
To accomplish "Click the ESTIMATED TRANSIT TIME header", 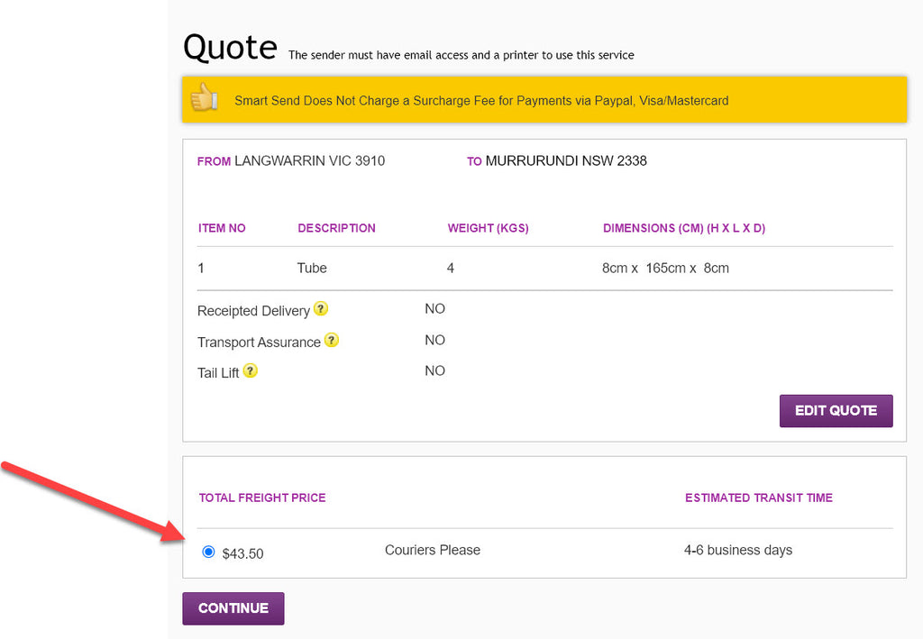I will click(x=758, y=498).
